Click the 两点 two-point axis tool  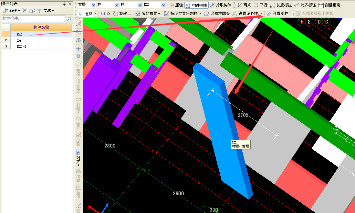point(244,5)
